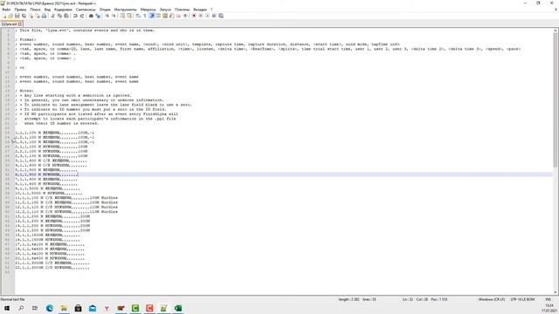
Task: Open Microsoft Edge from the taskbar
Action: click(x=50, y=308)
